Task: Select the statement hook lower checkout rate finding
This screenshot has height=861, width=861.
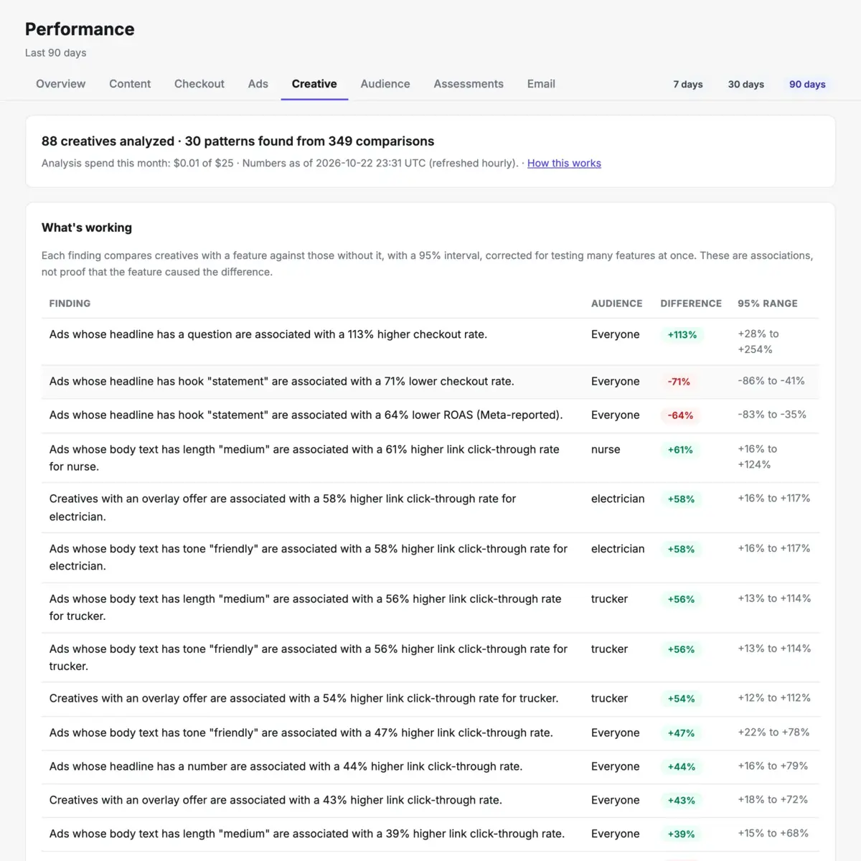Action: click(430, 382)
